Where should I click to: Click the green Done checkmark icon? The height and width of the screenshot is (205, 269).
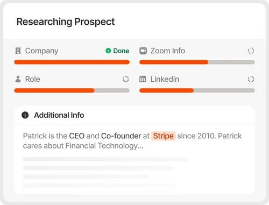(108, 51)
